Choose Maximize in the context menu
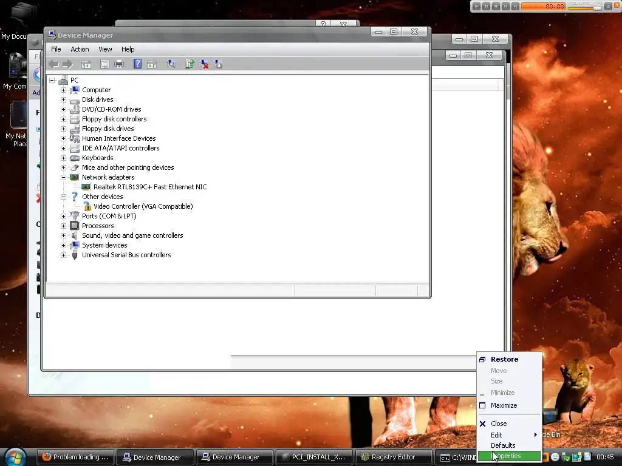 pyautogui.click(x=510, y=405)
